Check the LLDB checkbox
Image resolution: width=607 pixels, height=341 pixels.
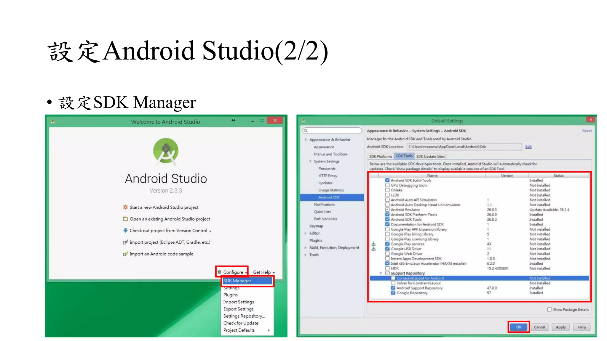(x=387, y=195)
